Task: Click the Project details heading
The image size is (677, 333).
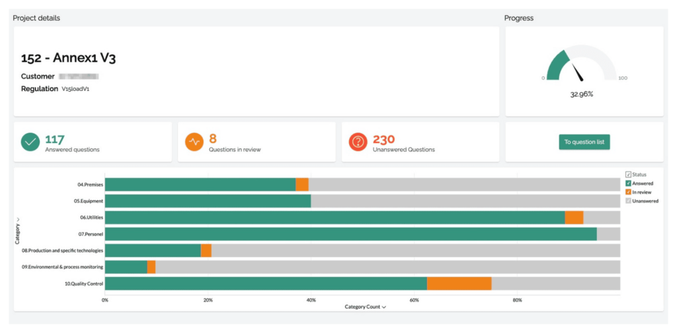Action: pos(36,18)
